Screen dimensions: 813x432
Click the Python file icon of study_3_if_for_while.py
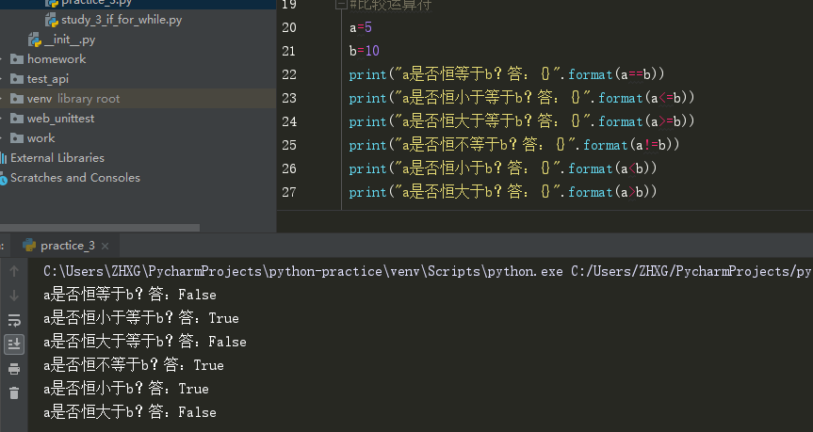pyautogui.click(x=51, y=20)
